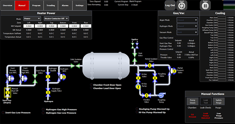Toggle the Foreline Valve

[x=146, y=95]
